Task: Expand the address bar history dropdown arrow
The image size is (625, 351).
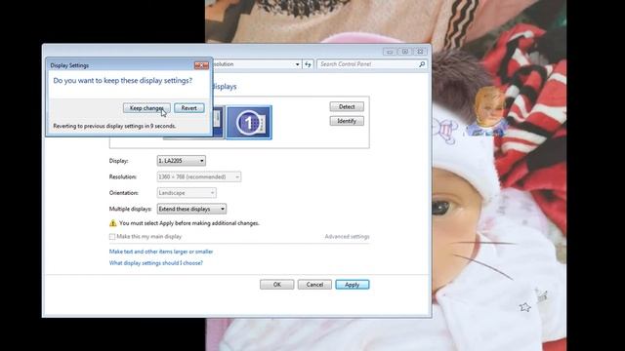Action: point(297,64)
